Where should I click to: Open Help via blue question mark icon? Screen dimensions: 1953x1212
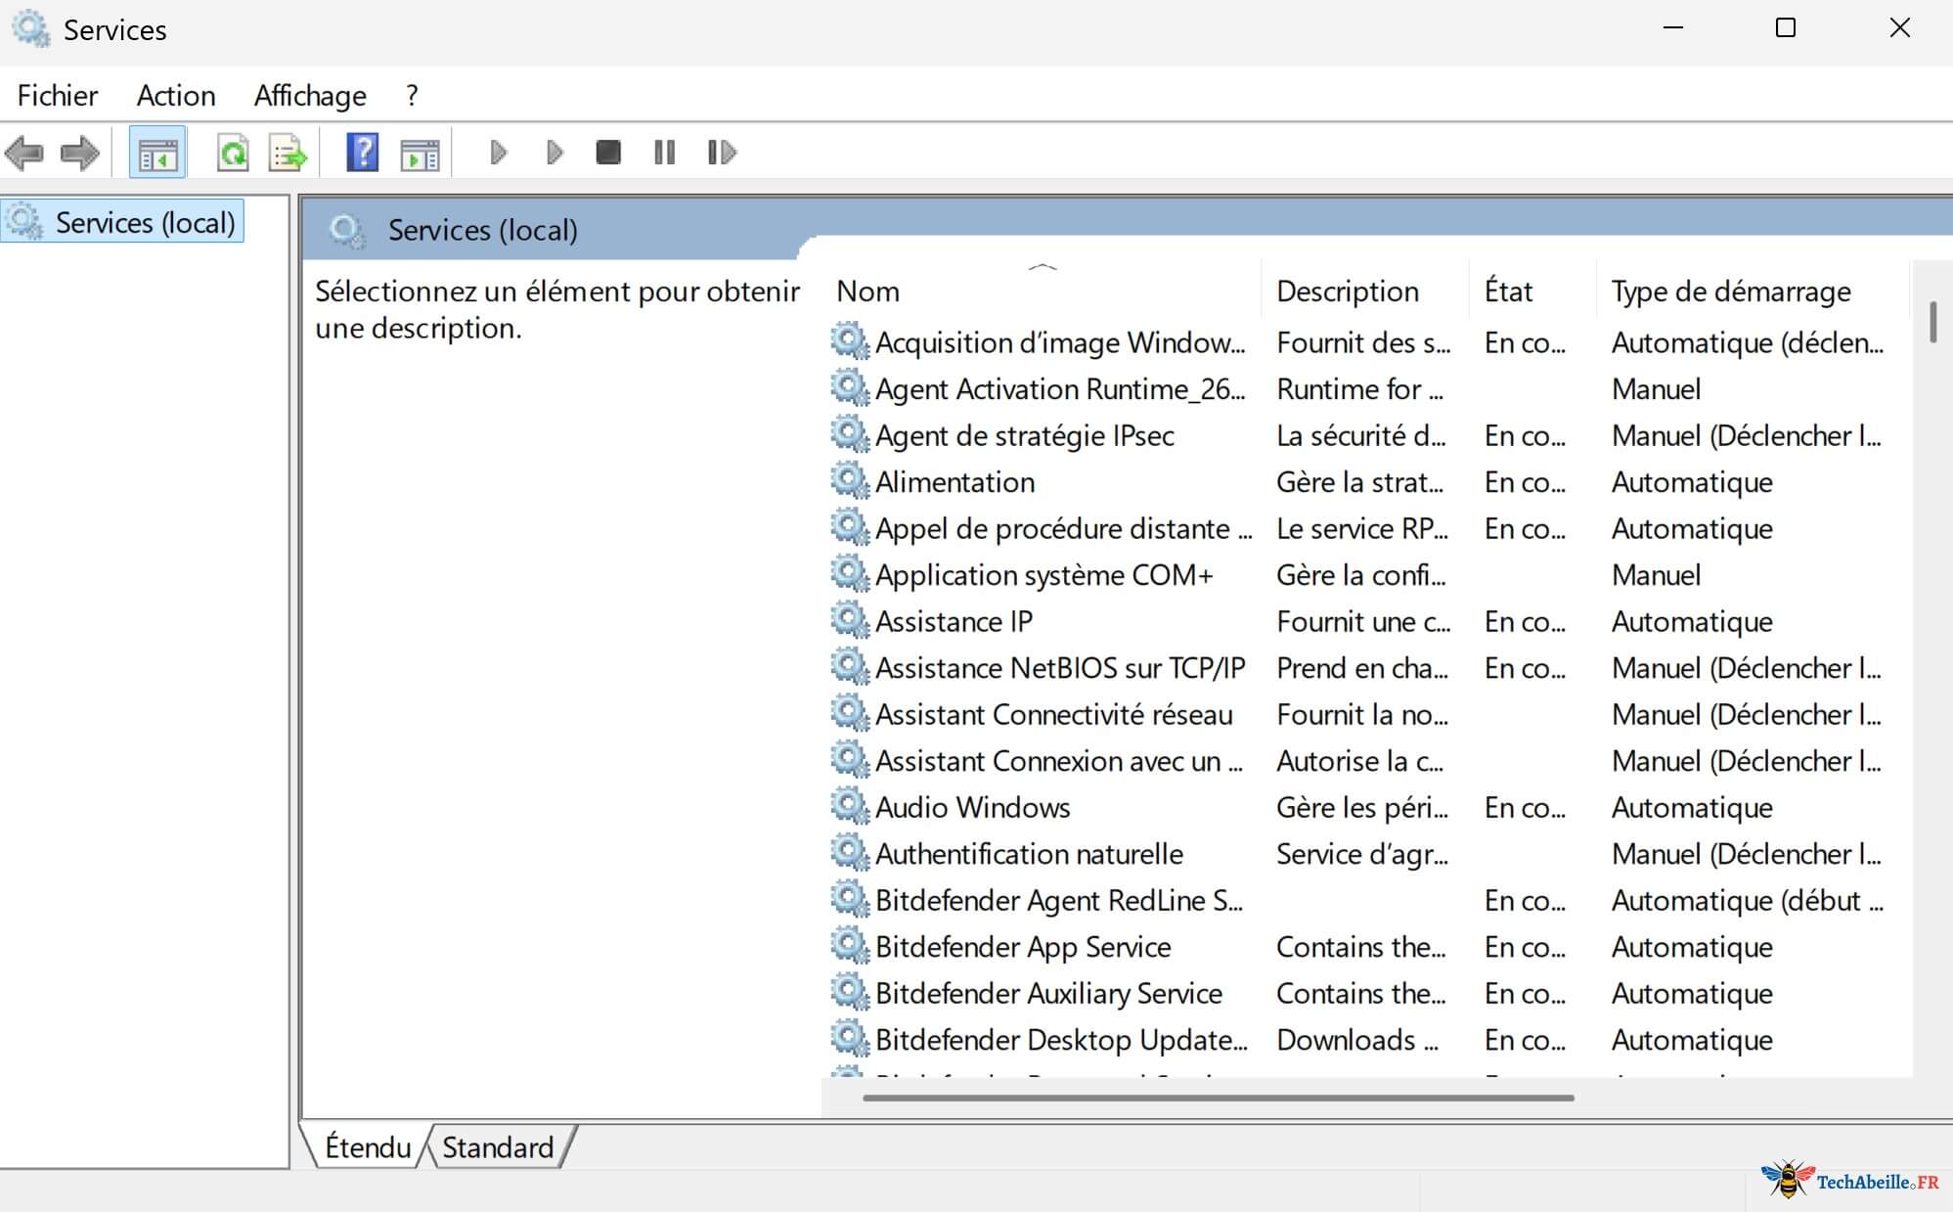click(362, 154)
